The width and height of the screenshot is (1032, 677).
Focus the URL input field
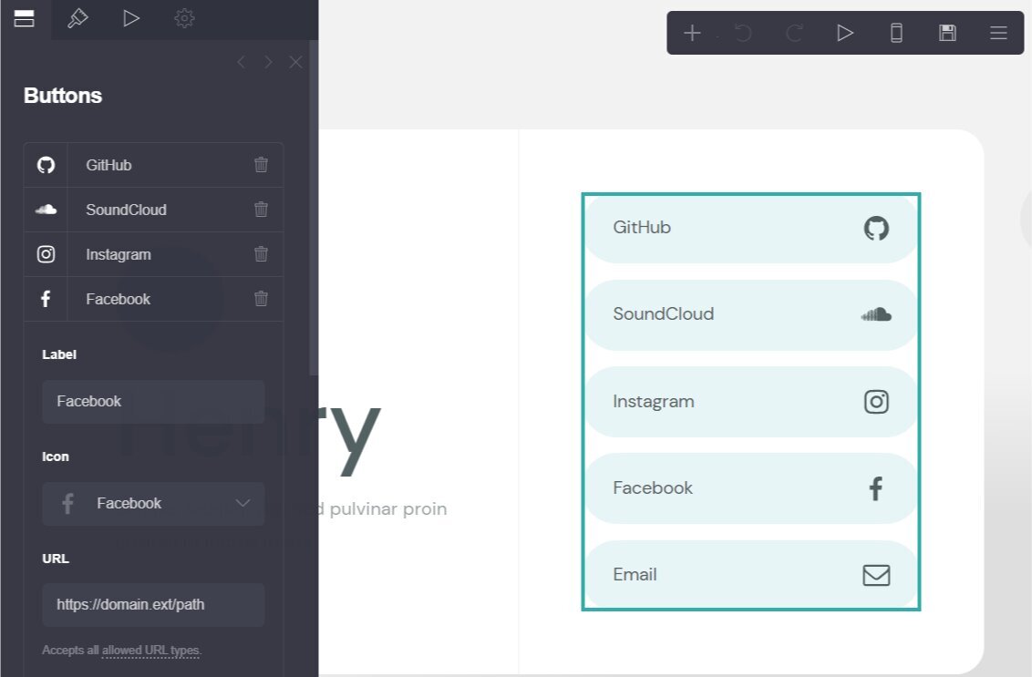(x=153, y=605)
